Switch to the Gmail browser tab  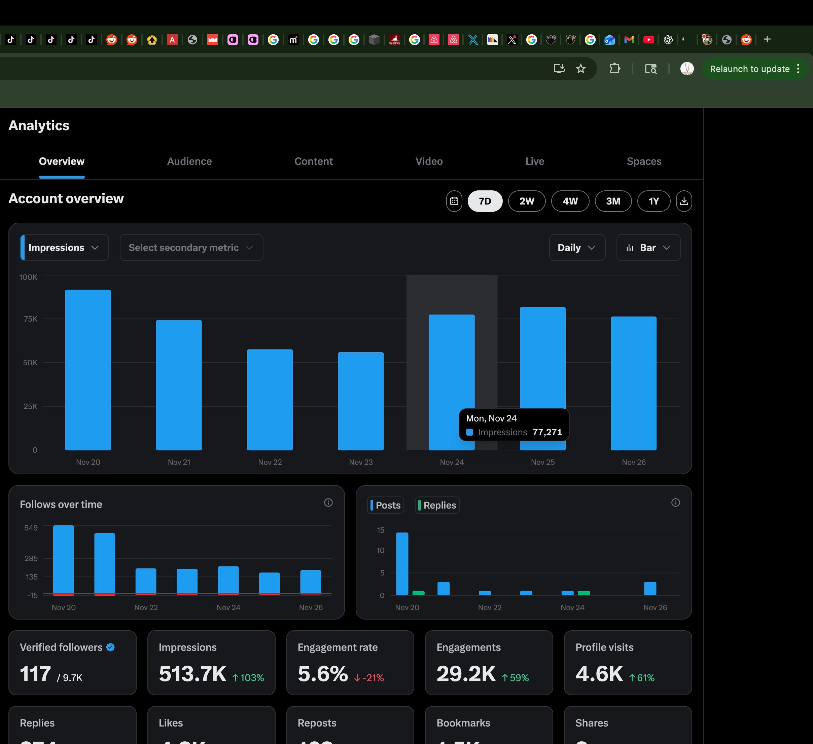point(629,39)
